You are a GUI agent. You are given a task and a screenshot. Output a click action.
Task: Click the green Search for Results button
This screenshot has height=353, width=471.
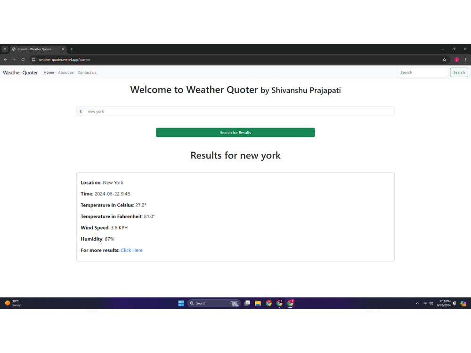235,132
